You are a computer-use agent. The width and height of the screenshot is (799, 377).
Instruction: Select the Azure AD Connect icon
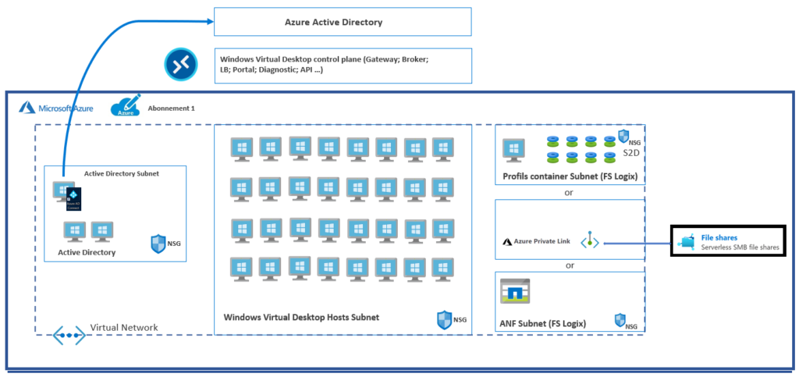74,199
